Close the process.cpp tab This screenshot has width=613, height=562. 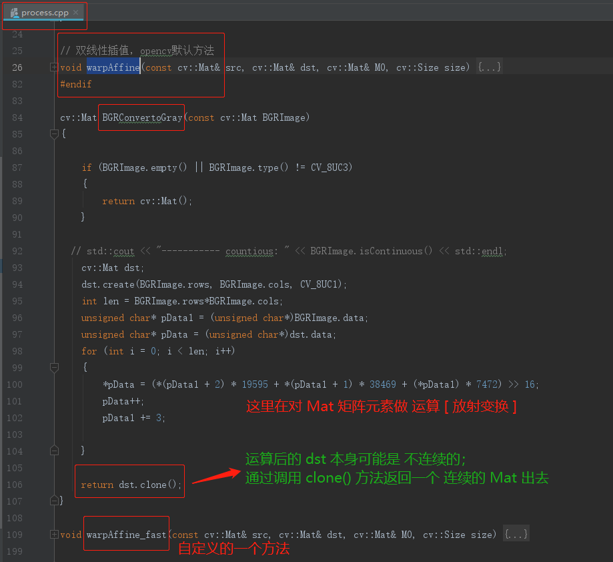tap(76, 13)
